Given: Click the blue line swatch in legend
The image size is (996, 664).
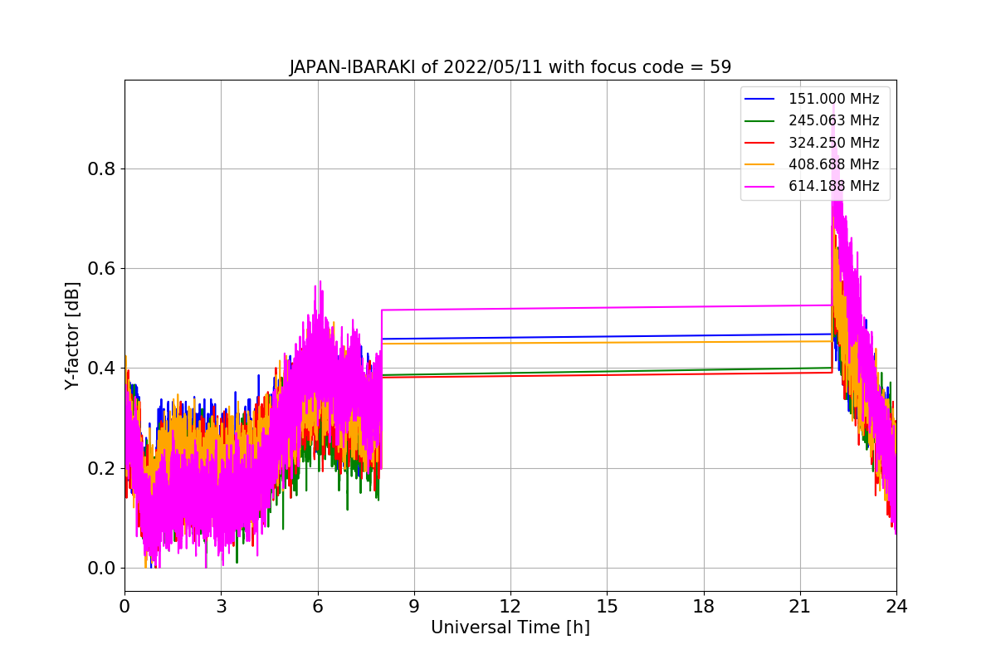Looking at the screenshot, I should click(x=761, y=99).
